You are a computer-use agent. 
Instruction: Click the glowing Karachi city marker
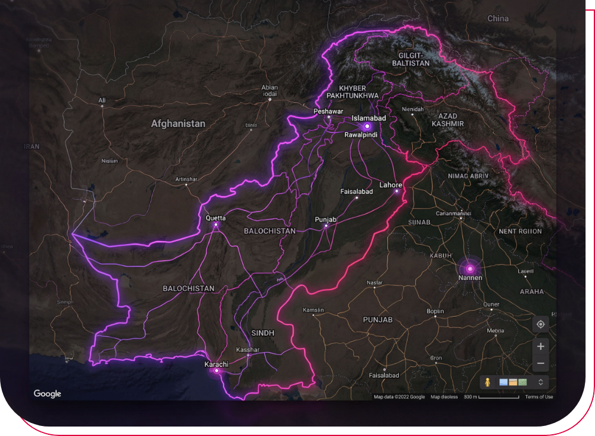pos(216,372)
